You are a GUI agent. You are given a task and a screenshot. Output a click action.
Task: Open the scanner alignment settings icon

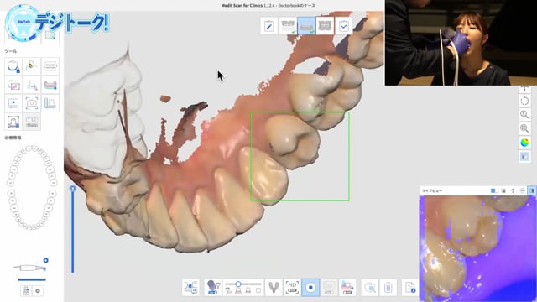tap(190, 287)
